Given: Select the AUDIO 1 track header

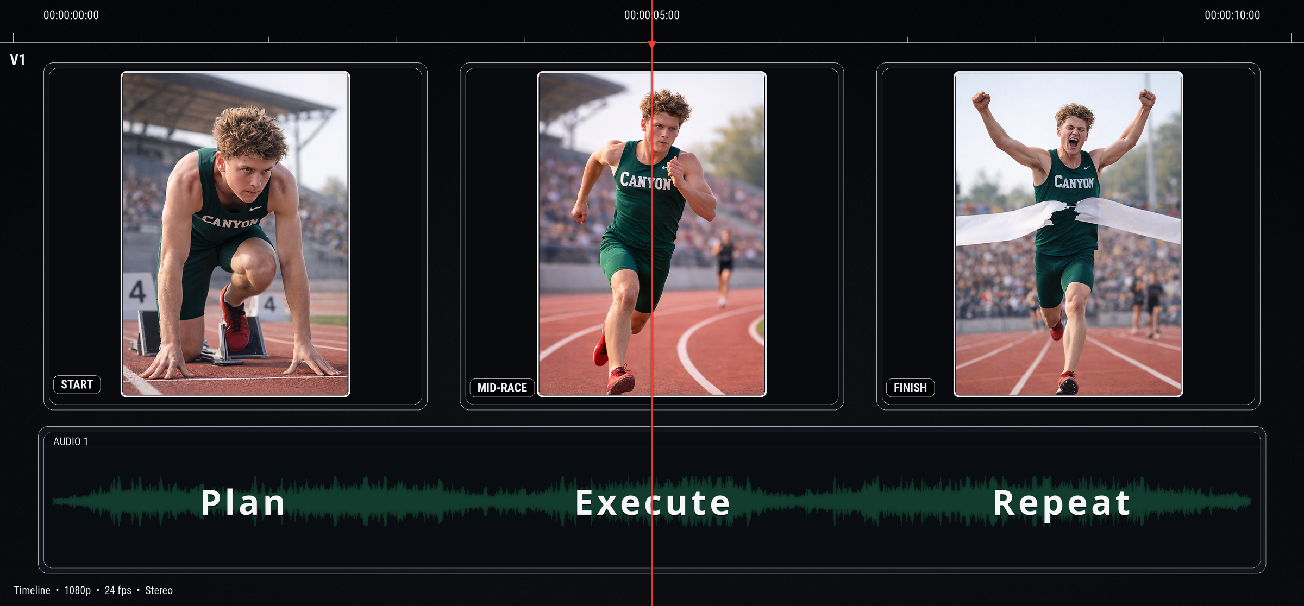Looking at the screenshot, I should click(x=71, y=441).
